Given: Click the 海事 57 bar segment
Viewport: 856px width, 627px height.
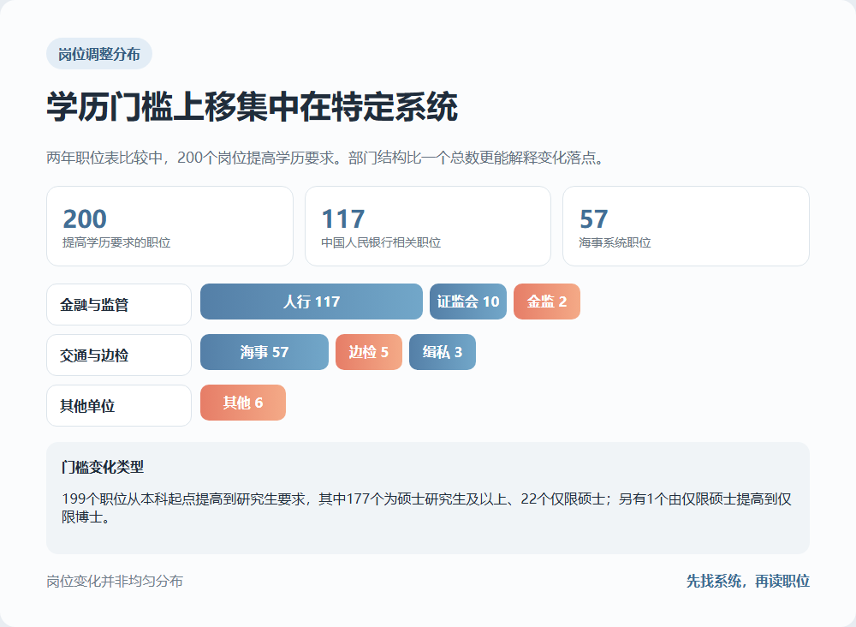Looking at the screenshot, I should pos(265,352).
